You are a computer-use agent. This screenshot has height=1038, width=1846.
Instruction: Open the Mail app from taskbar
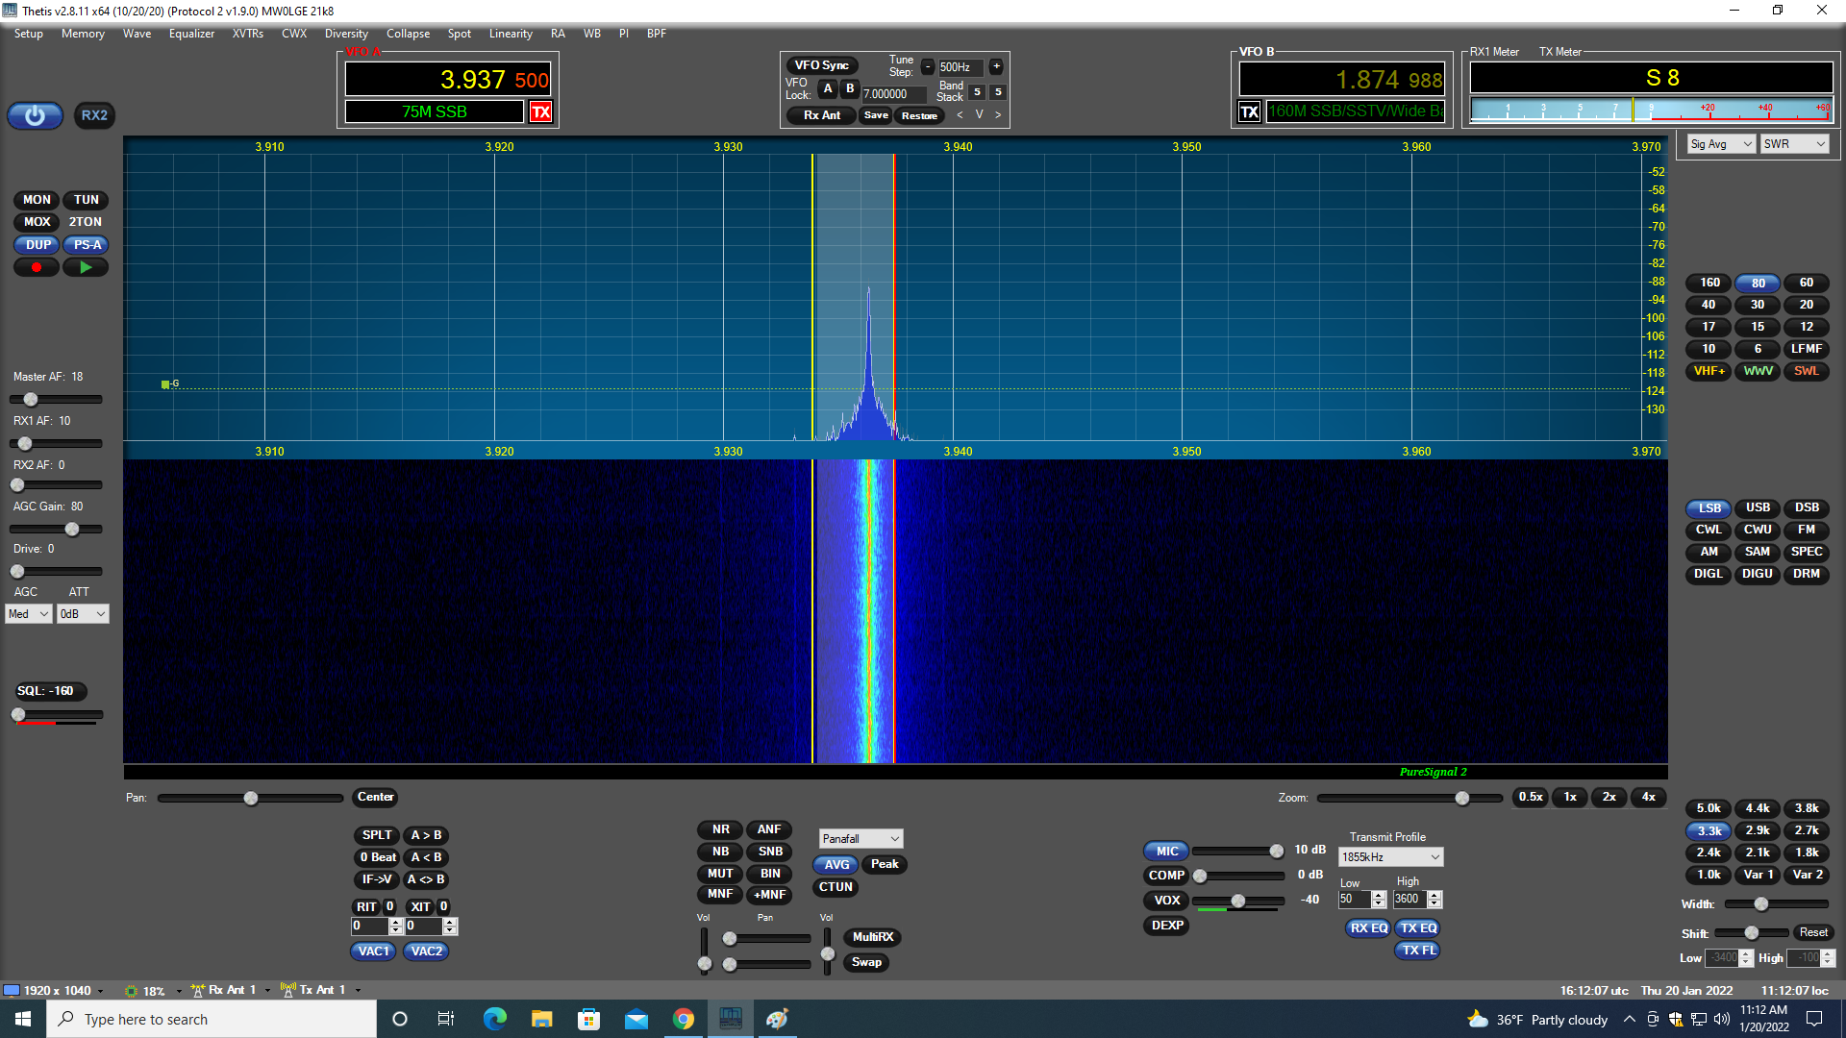636,1019
